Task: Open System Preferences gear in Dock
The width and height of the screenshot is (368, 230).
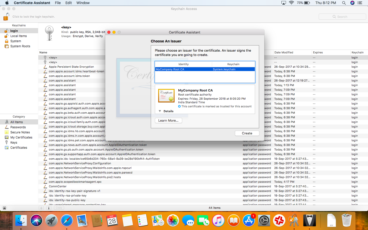Action: tap(264, 220)
